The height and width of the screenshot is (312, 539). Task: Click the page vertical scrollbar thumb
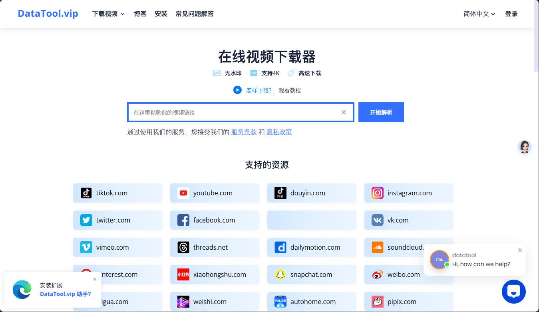(x=536, y=36)
